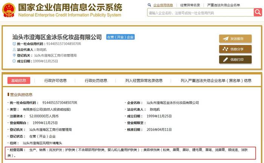Click the 营业执照信息 section heading

[x=21, y=95]
